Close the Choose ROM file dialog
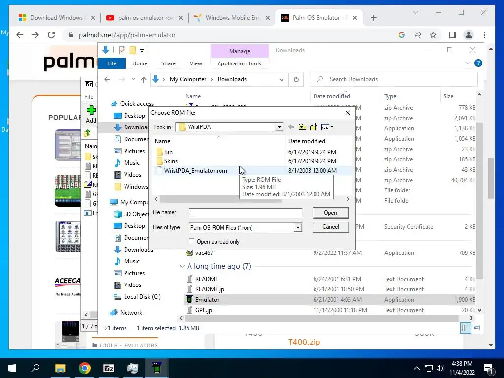Image resolution: width=504 pixels, height=378 pixels. tap(348, 113)
